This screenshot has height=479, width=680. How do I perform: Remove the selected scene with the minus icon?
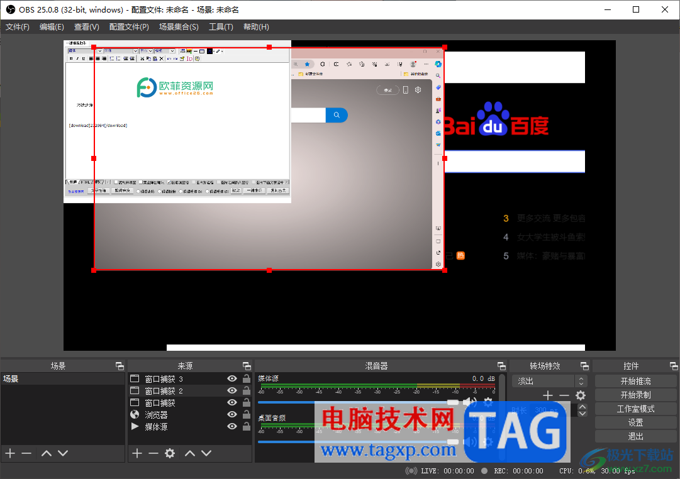(x=26, y=453)
